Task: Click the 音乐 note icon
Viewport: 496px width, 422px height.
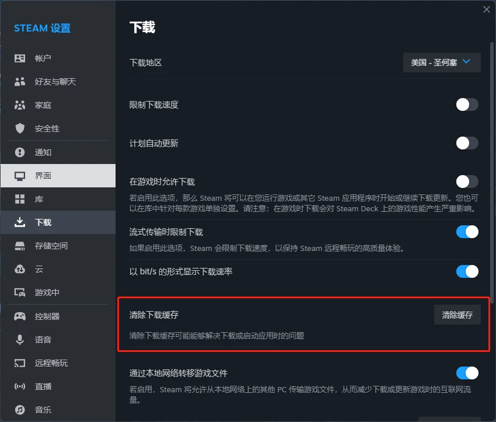Action: pos(20,410)
